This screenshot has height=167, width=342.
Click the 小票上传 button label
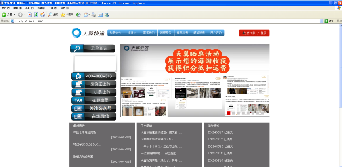pos(102,92)
